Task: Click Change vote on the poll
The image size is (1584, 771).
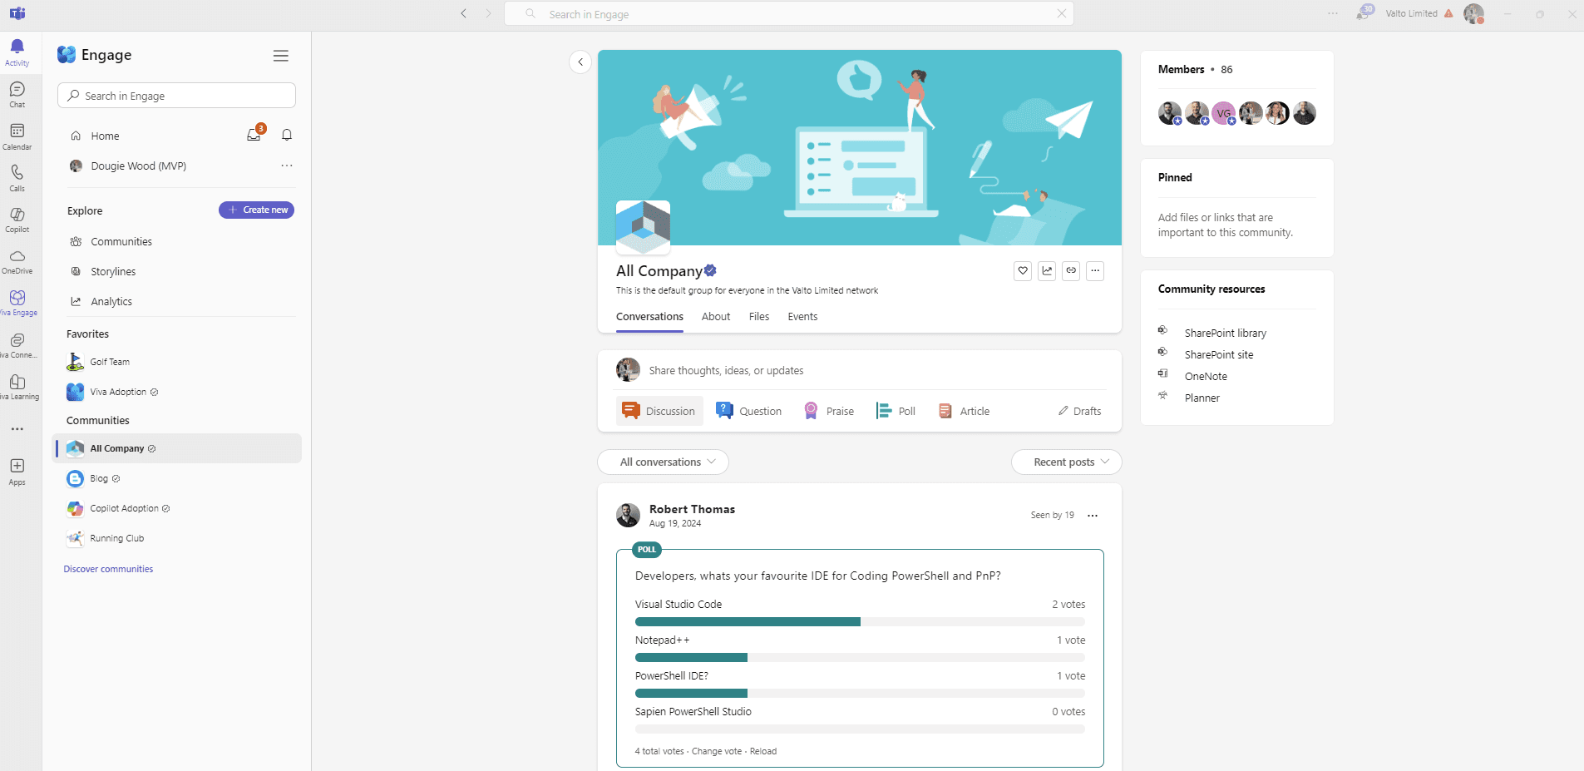Action: tap(717, 751)
